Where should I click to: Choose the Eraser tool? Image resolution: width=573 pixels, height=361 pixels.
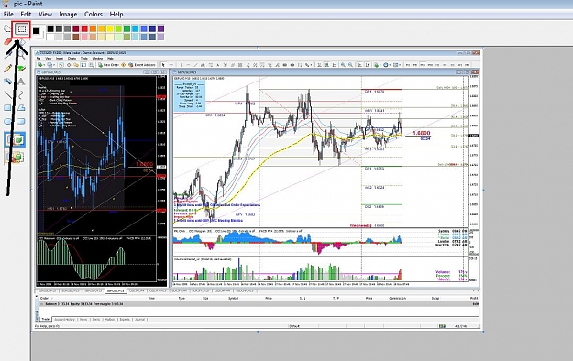7,41
